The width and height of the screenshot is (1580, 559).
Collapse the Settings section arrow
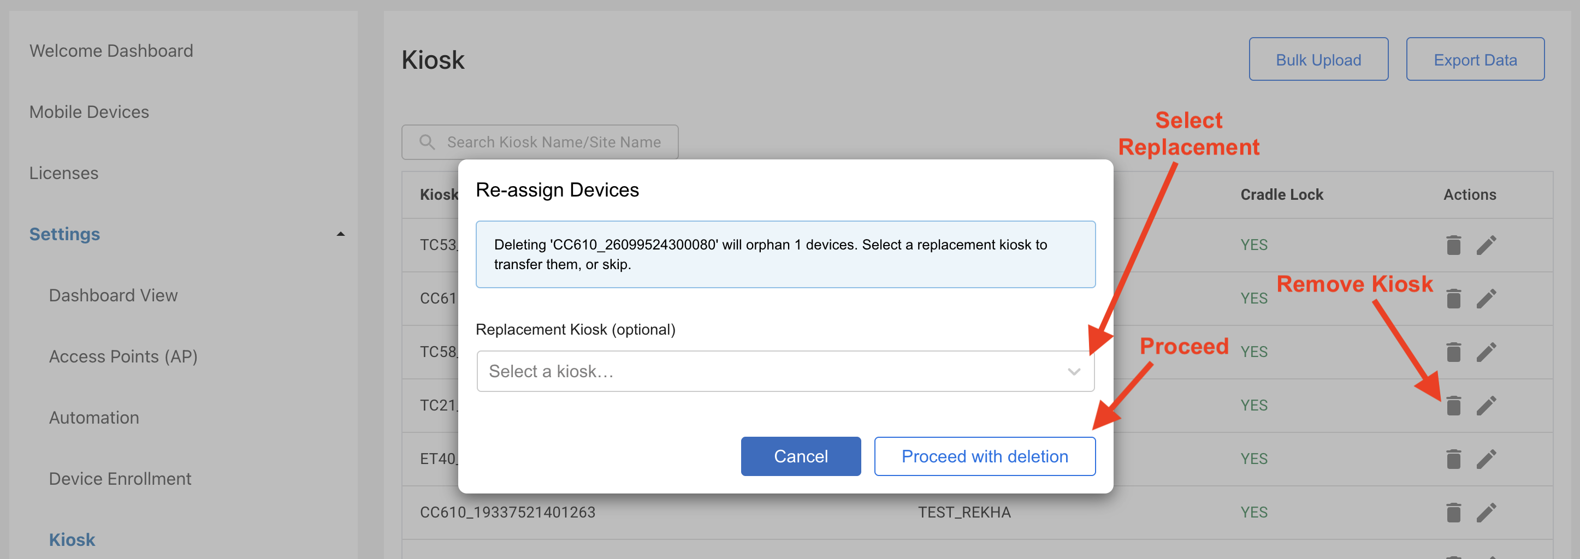tap(340, 234)
